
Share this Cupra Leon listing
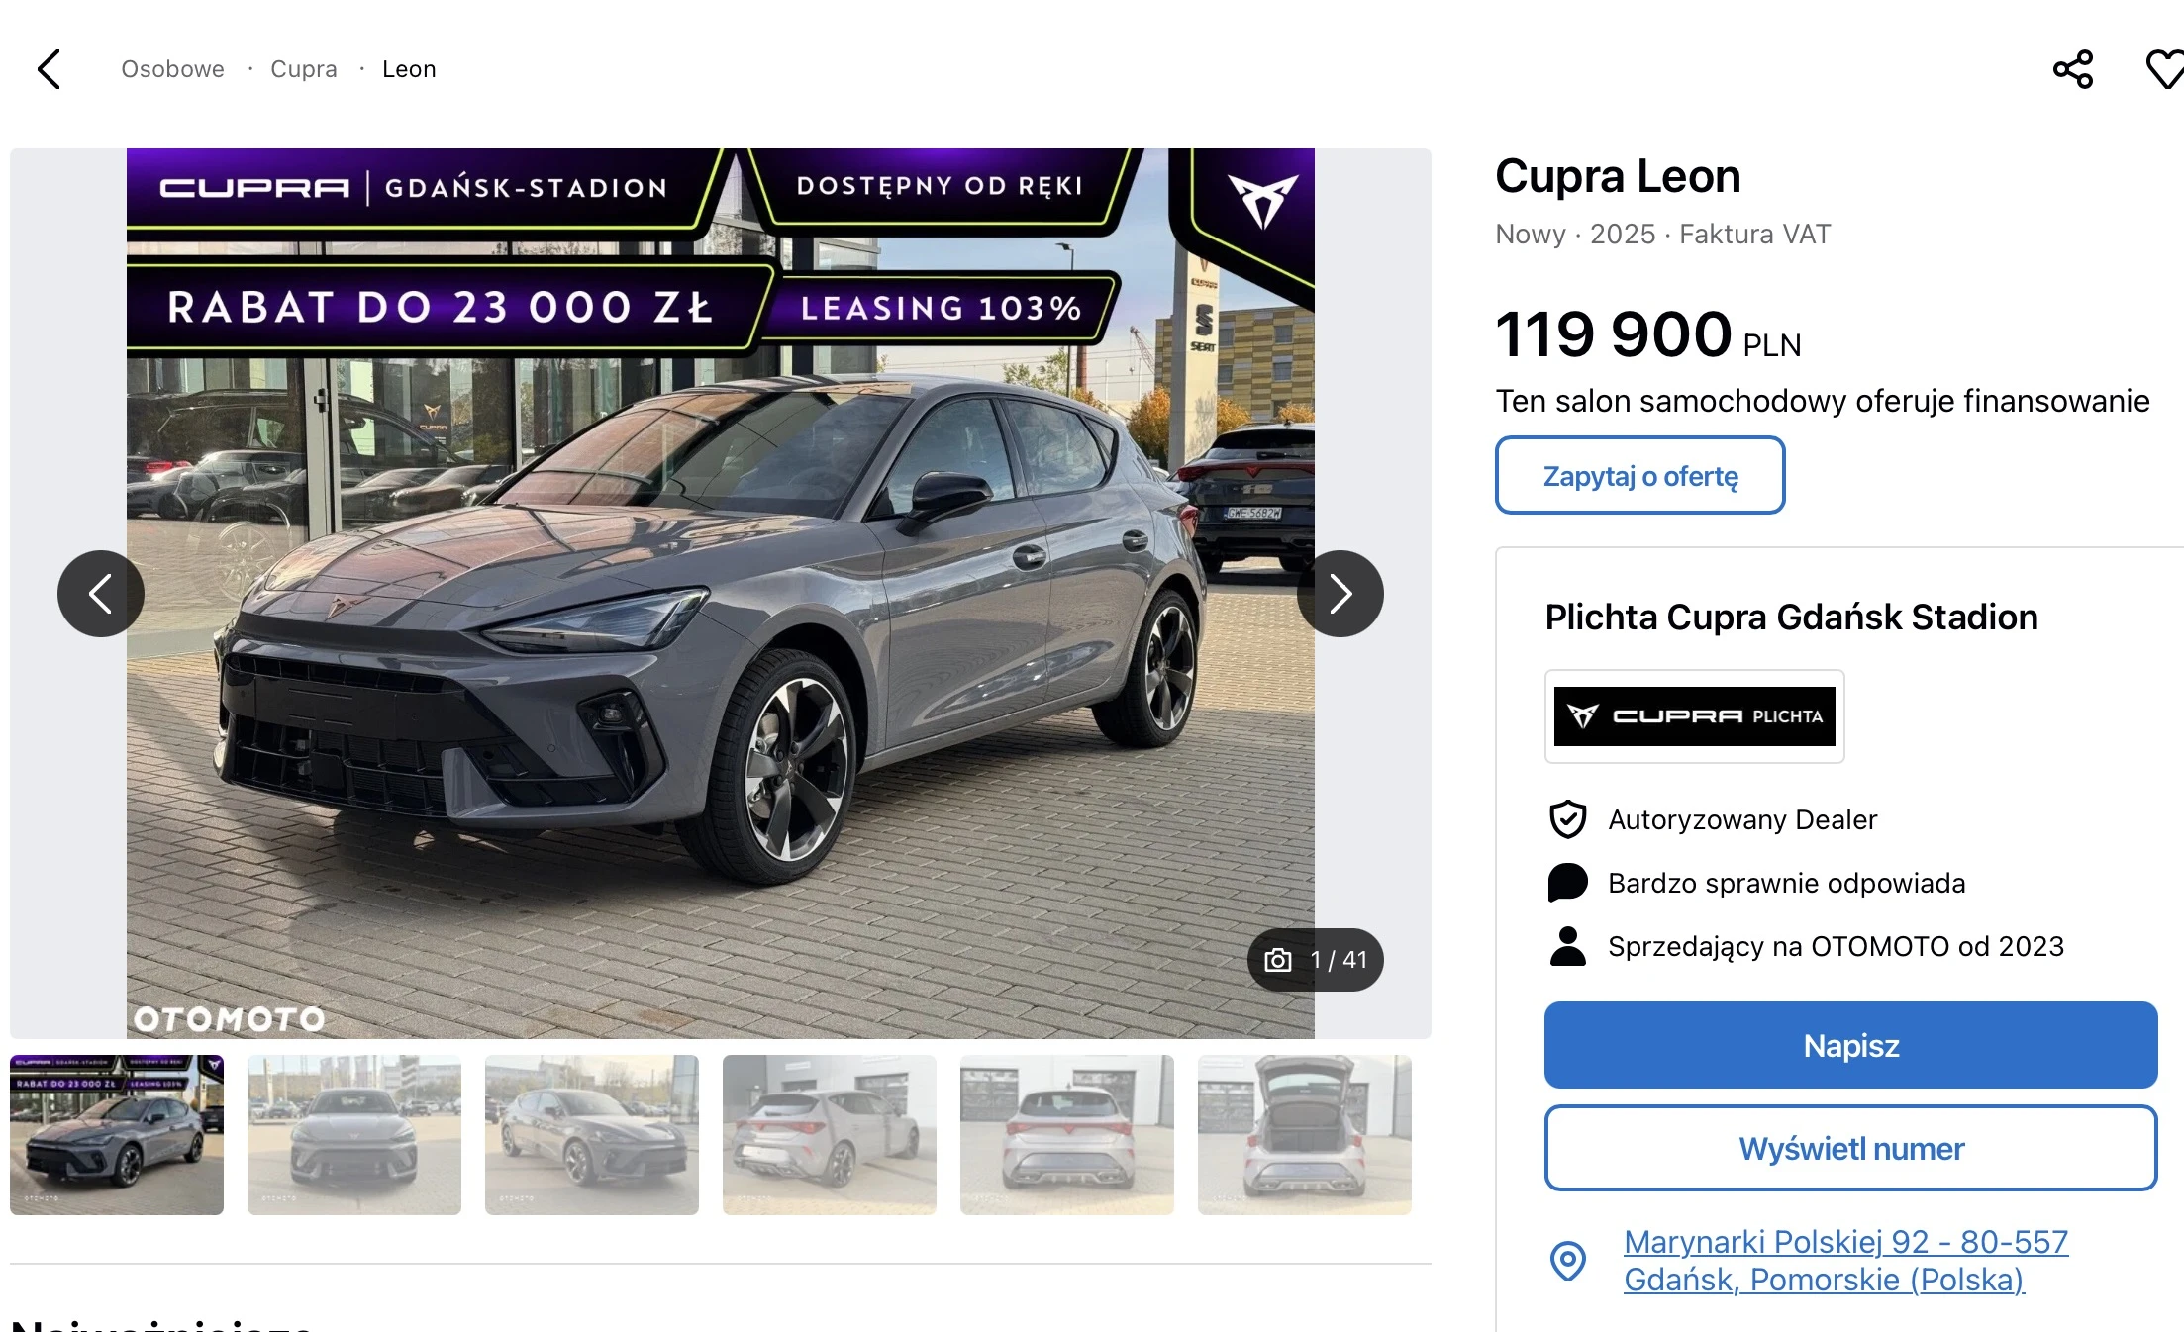[2073, 69]
